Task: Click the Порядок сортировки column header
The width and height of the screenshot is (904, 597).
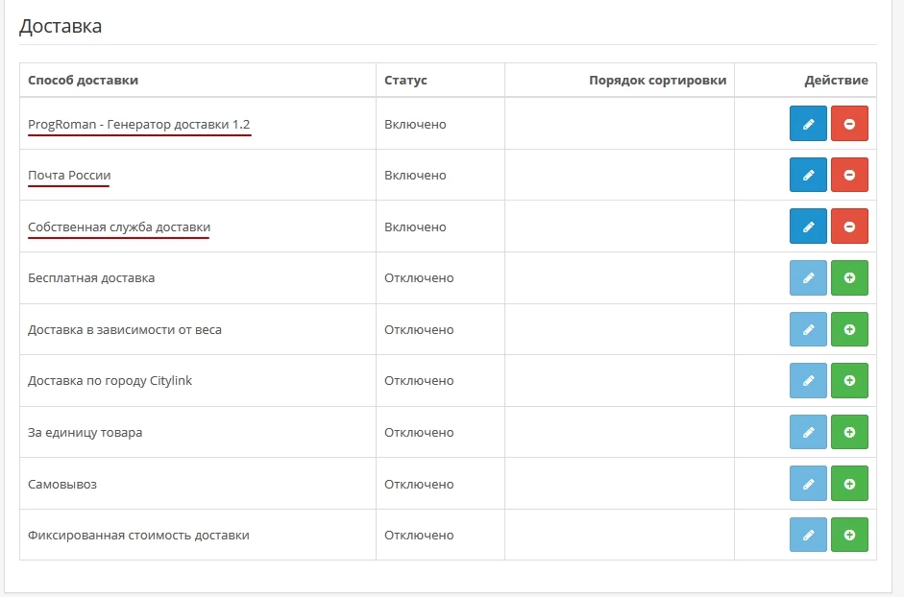Action: pyautogui.click(x=657, y=80)
